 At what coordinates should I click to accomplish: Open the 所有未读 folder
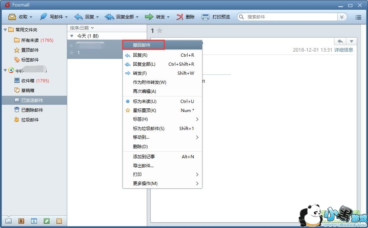[34, 40]
